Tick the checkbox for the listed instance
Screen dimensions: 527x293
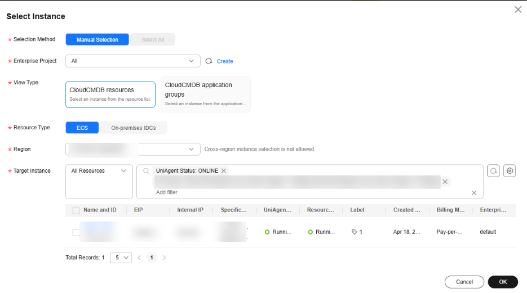(76, 232)
